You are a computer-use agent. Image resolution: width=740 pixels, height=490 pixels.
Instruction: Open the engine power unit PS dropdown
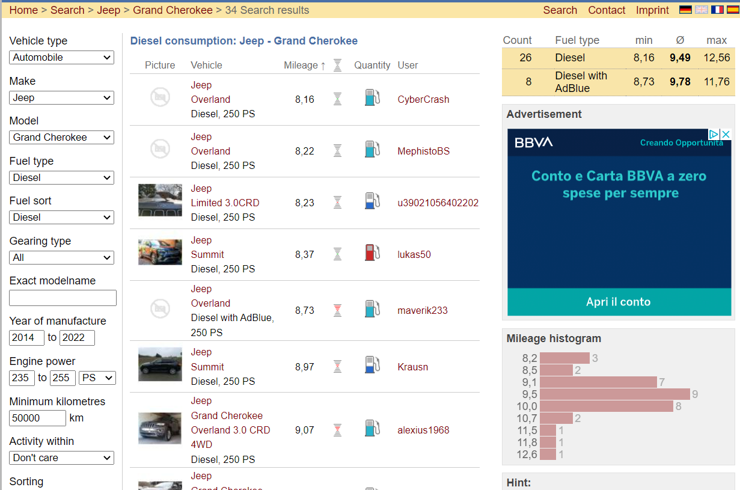[x=97, y=378]
